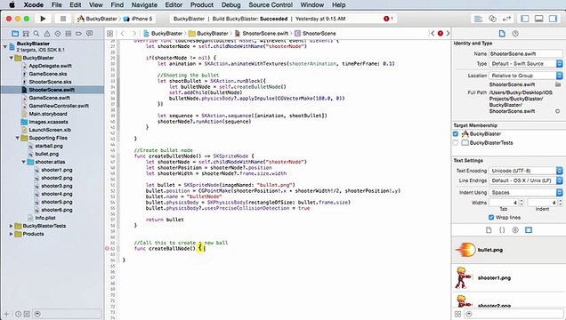Toggle Wrap lines checkbox
The height and width of the screenshot is (320, 566).
coord(491,217)
